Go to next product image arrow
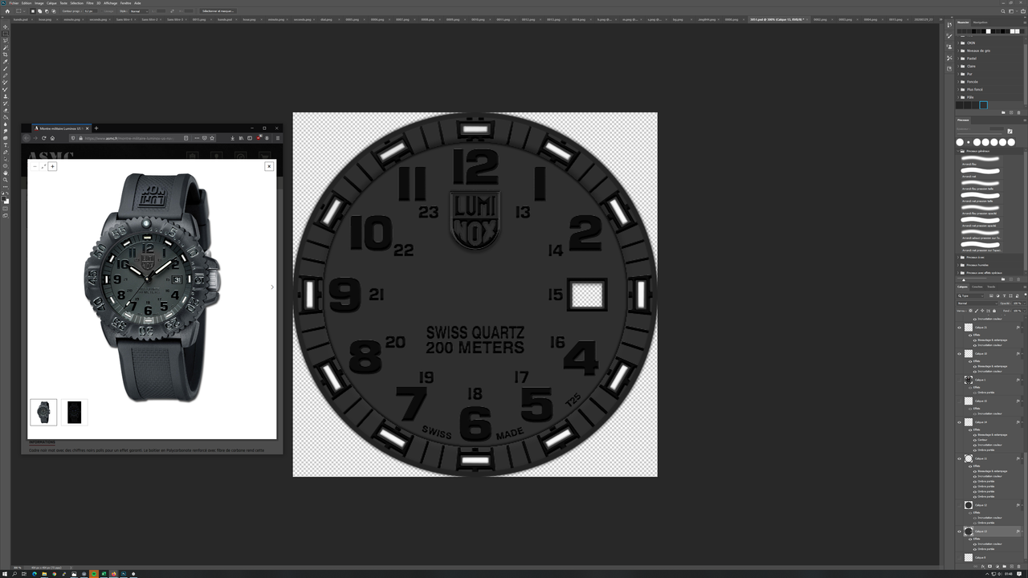 coord(271,287)
